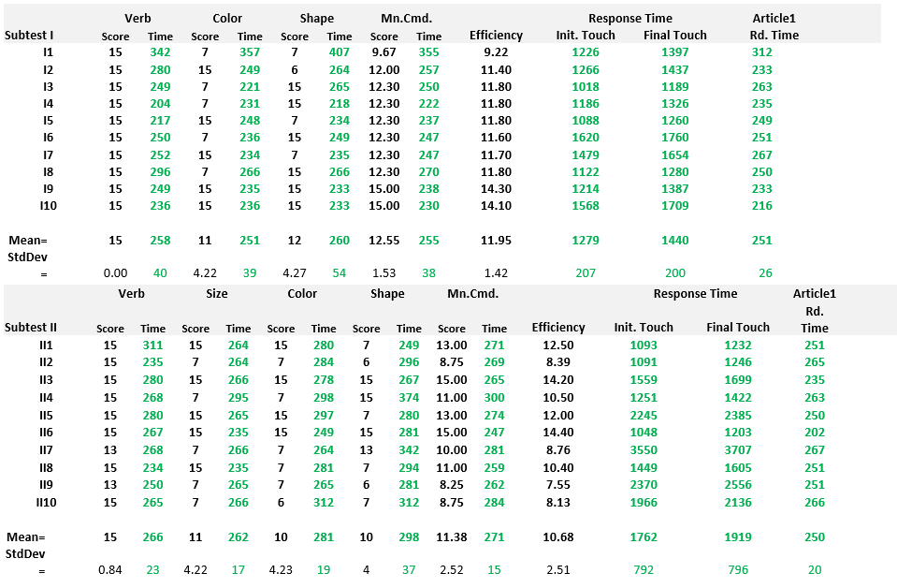
Task: Select row label II10
Action: tap(47, 503)
